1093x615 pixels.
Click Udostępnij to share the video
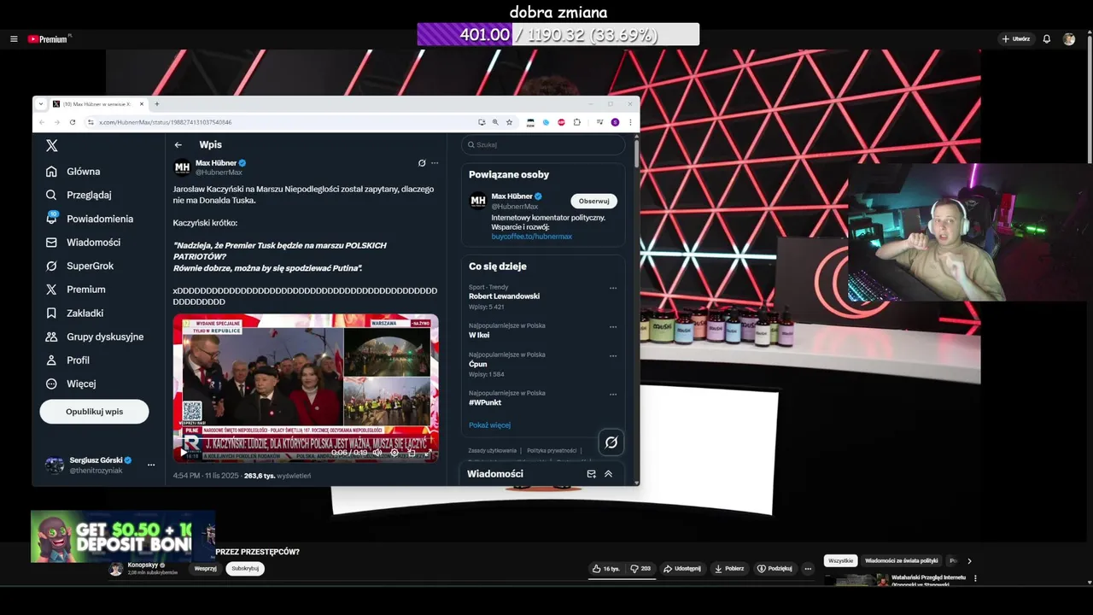point(682,569)
